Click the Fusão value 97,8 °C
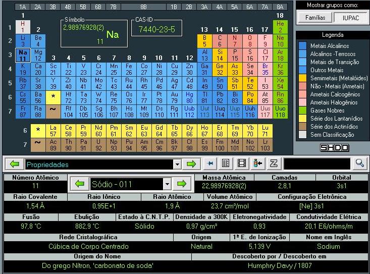 (31, 226)
